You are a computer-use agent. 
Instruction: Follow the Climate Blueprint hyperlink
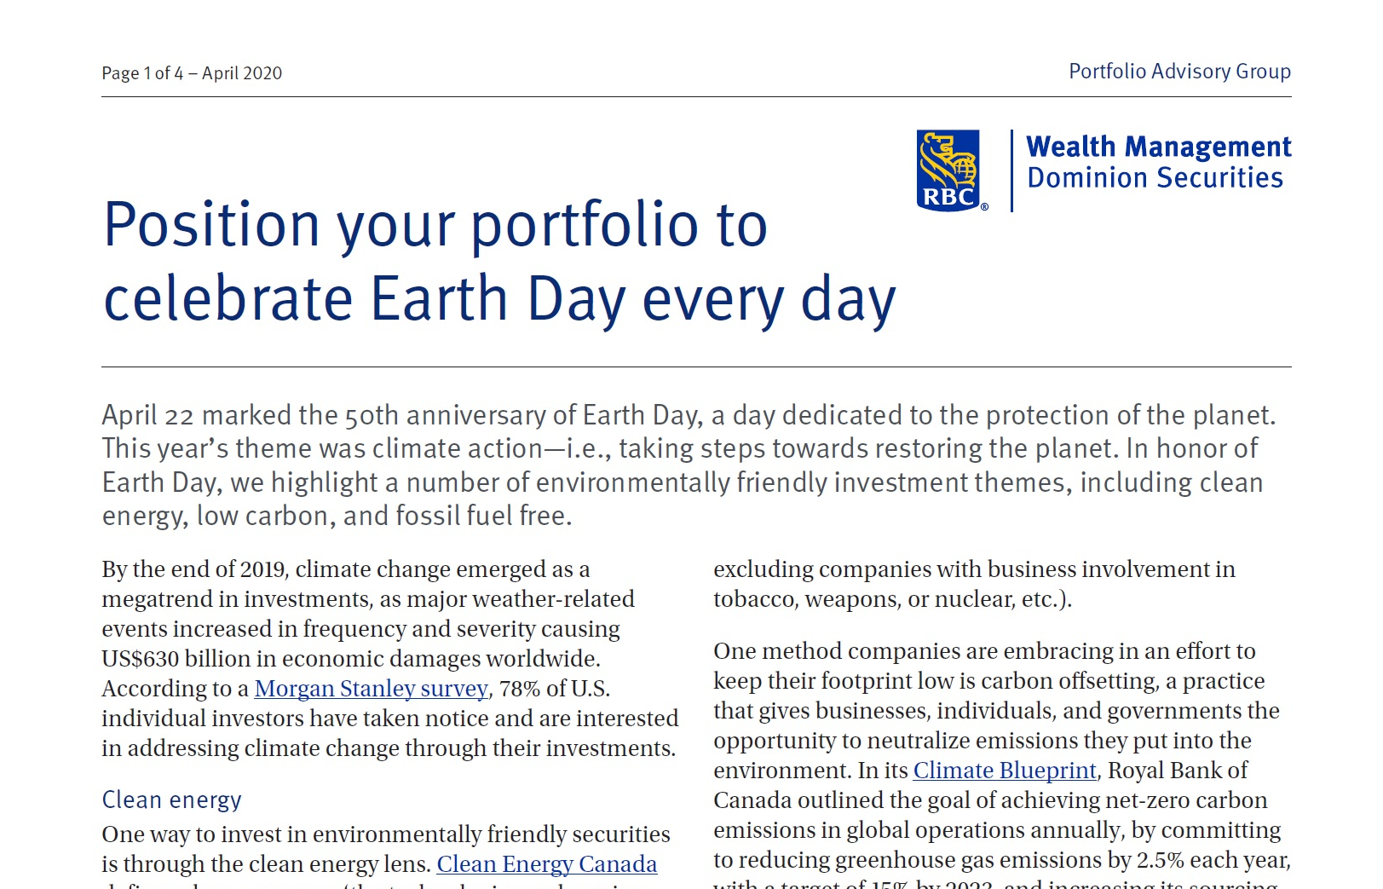[1005, 771]
